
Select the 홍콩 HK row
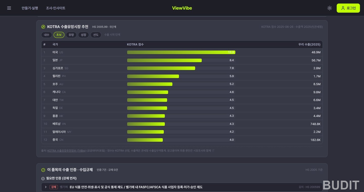coord(182,116)
